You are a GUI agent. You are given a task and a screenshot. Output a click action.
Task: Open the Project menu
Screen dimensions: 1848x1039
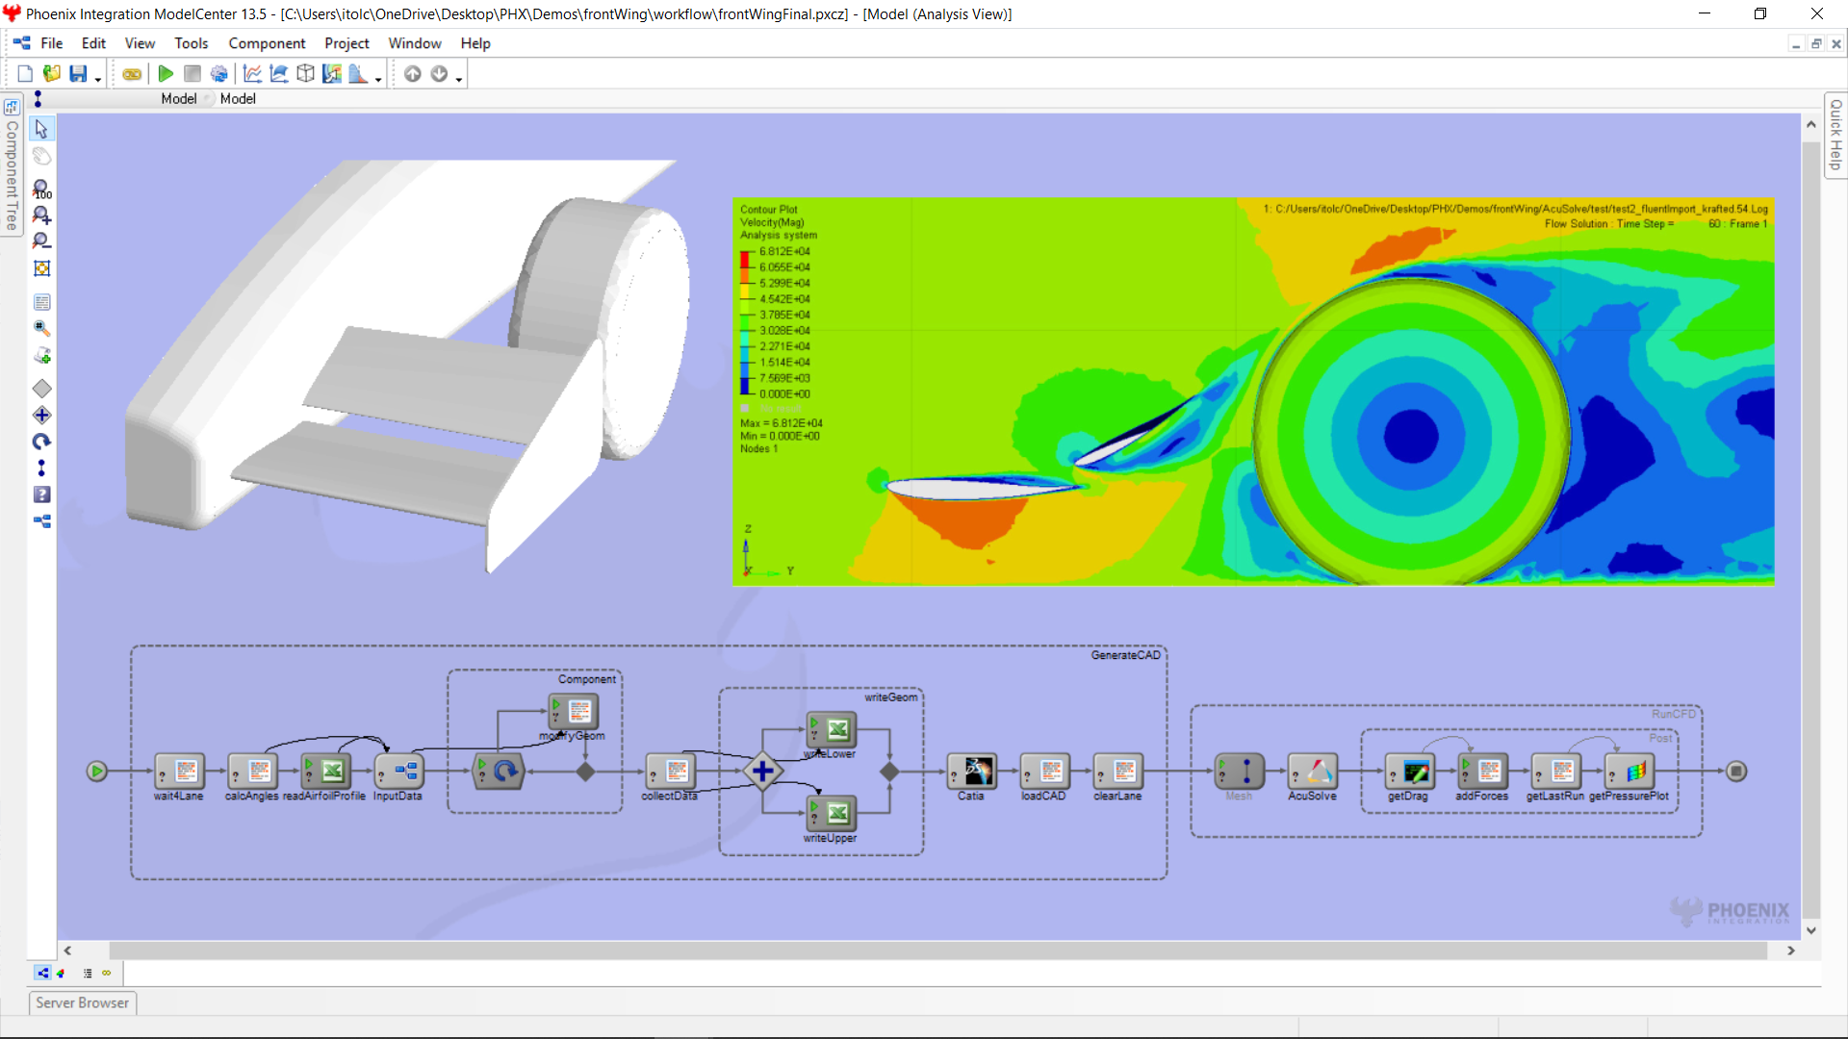pos(346,43)
